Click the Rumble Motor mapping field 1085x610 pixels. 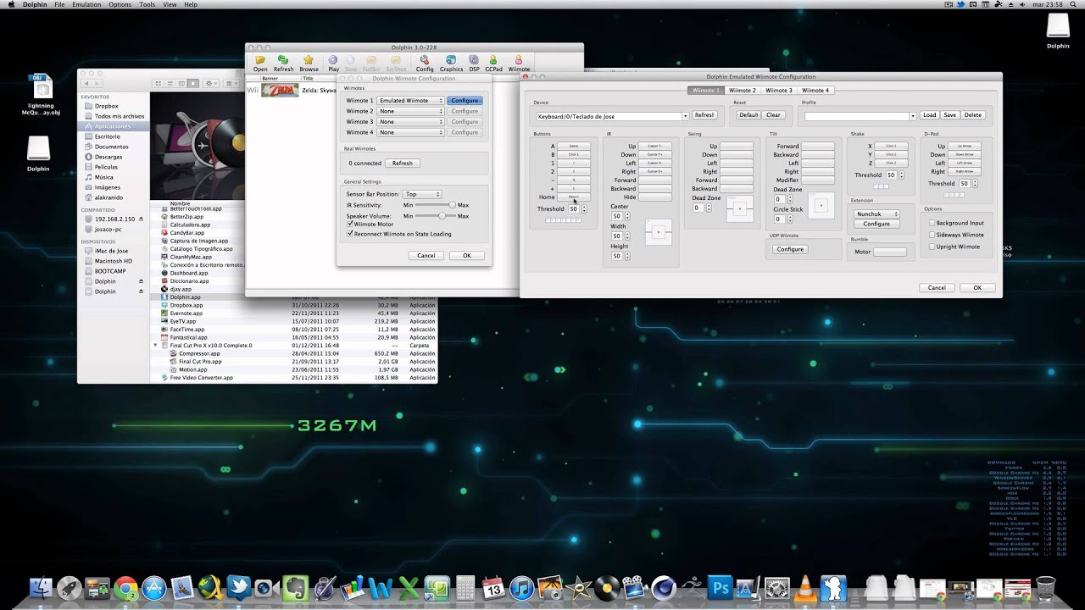(x=890, y=252)
